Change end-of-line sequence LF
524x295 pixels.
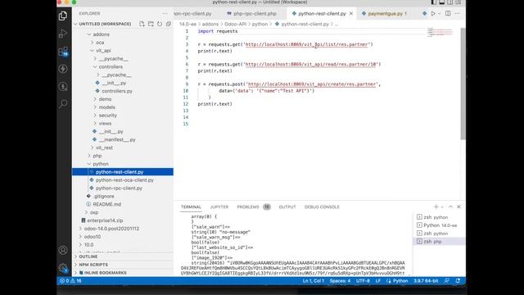coord(378,280)
